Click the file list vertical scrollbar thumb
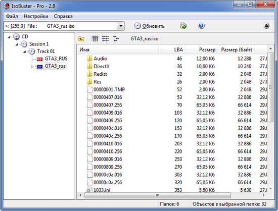The image size is (278, 211). tap(270, 87)
